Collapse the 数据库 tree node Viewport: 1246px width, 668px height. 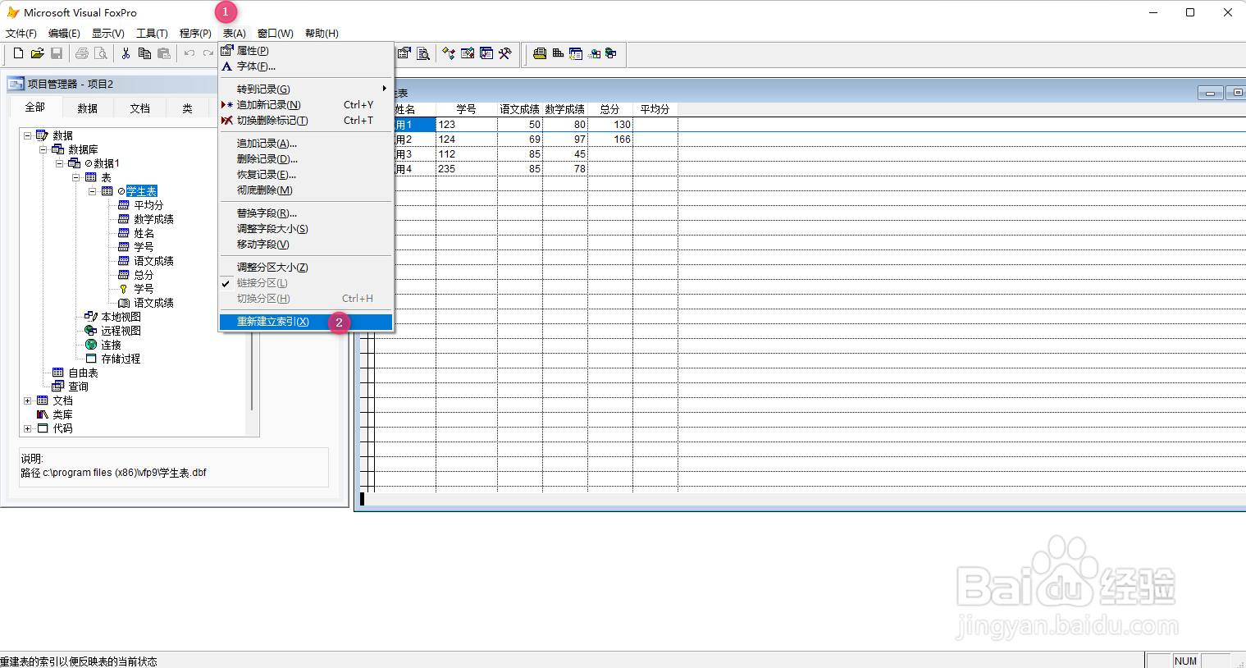click(43, 149)
